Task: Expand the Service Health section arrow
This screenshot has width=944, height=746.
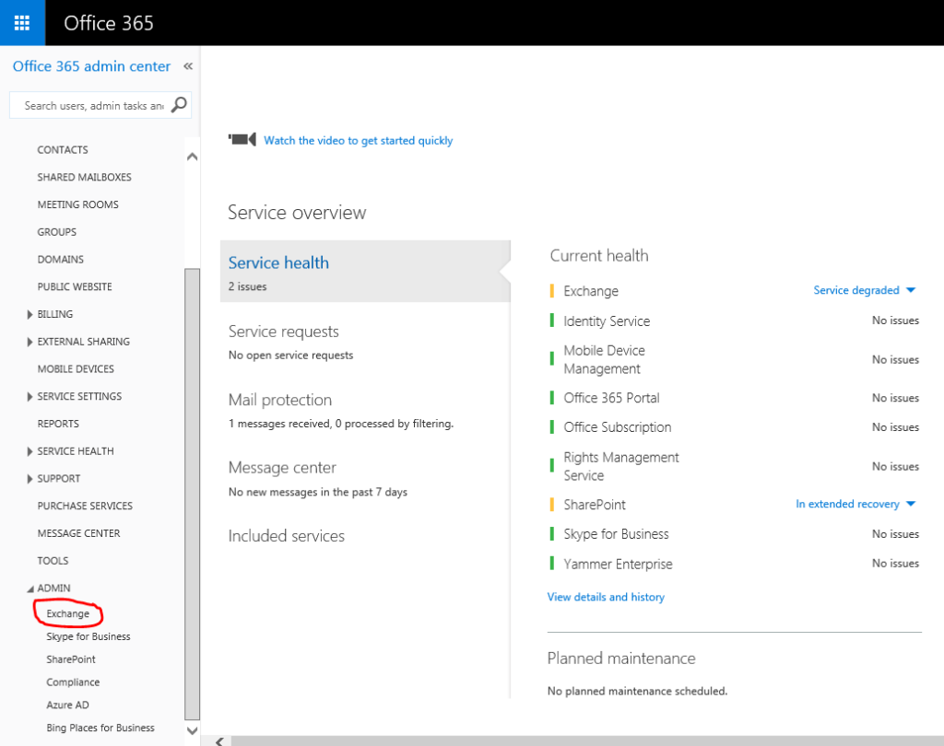Action: tap(29, 451)
